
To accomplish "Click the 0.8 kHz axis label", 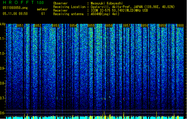I will tap(3, 83).
